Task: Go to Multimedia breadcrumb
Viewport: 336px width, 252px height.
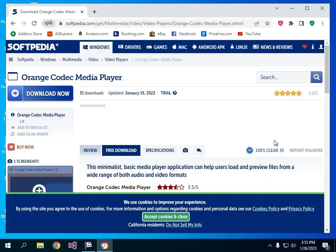Action: pos(72,60)
